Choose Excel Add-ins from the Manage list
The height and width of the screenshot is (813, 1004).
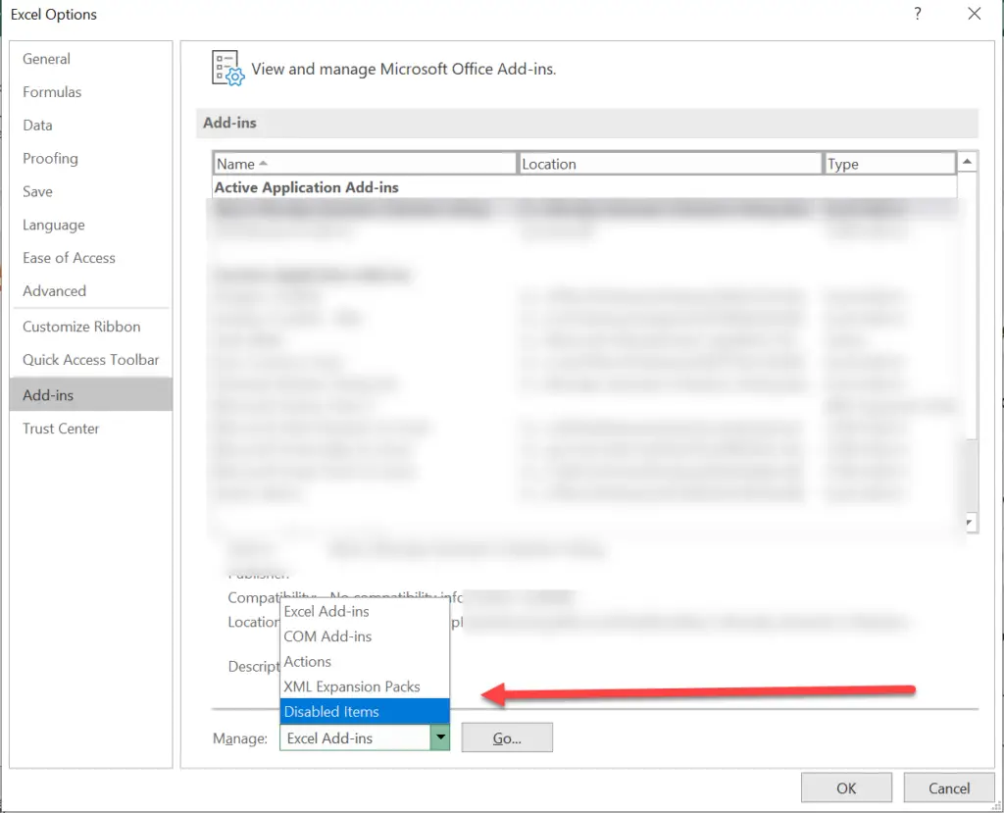tap(365, 611)
